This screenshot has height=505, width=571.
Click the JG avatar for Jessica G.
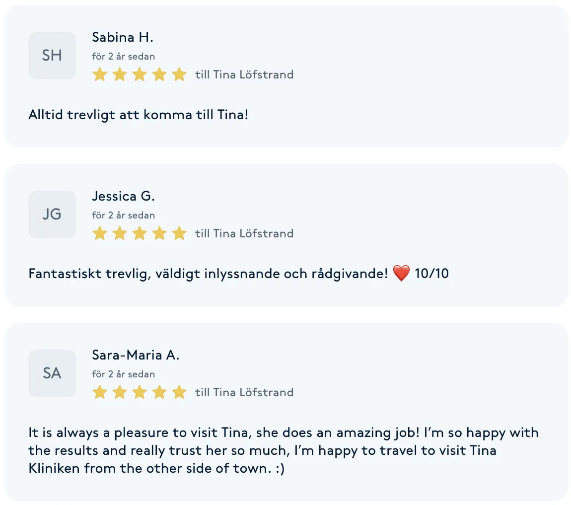coord(52,215)
